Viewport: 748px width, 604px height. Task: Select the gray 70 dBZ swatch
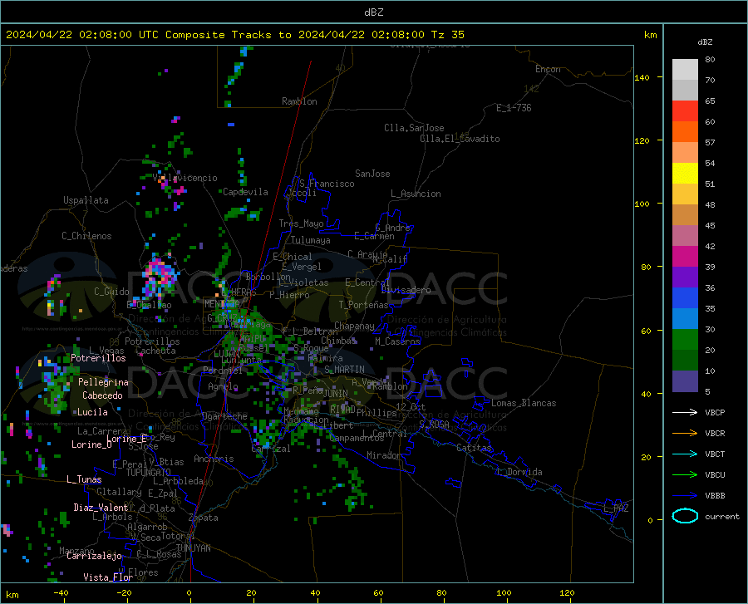pyautogui.click(x=685, y=90)
